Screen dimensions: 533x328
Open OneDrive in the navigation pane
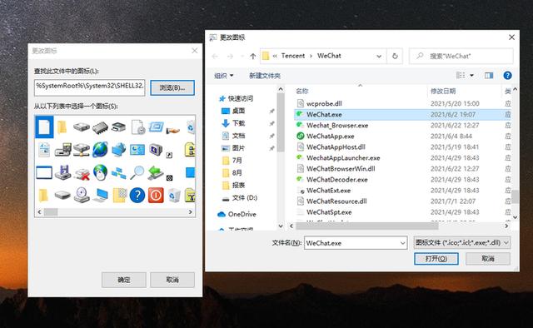coord(242,214)
